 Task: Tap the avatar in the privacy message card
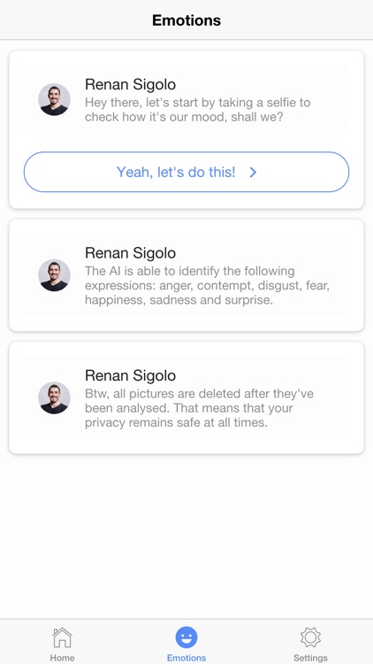click(54, 398)
